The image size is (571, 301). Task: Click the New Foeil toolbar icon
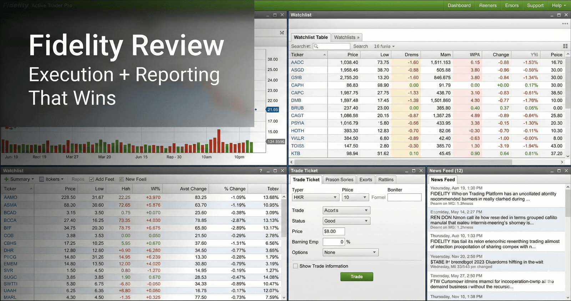[x=122, y=179]
